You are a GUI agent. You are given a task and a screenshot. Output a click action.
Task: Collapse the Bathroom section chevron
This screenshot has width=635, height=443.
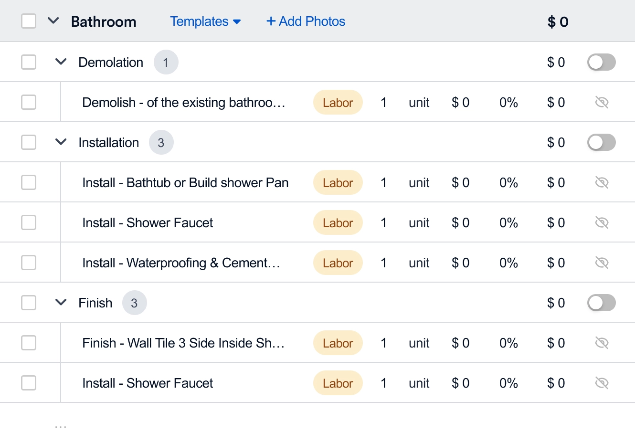pyautogui.click(x=53, y=21)
